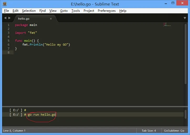This screenshot has height=135, width=190.
Task: Click the closing brace on line 7
Action: point(16,48)
